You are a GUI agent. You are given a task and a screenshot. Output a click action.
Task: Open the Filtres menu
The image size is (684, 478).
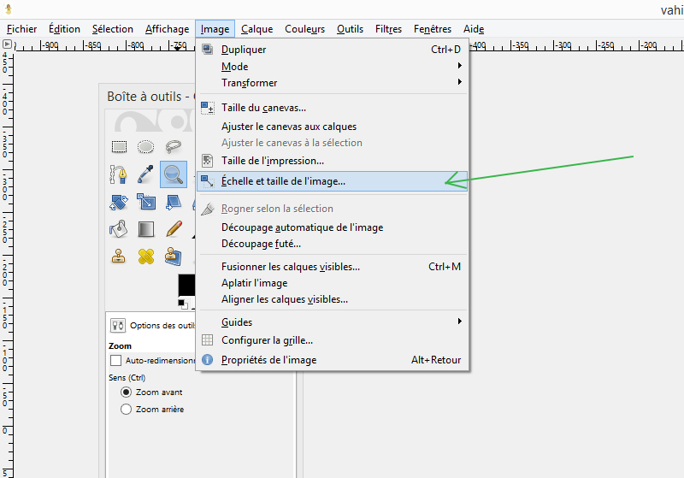click(388, 29)
